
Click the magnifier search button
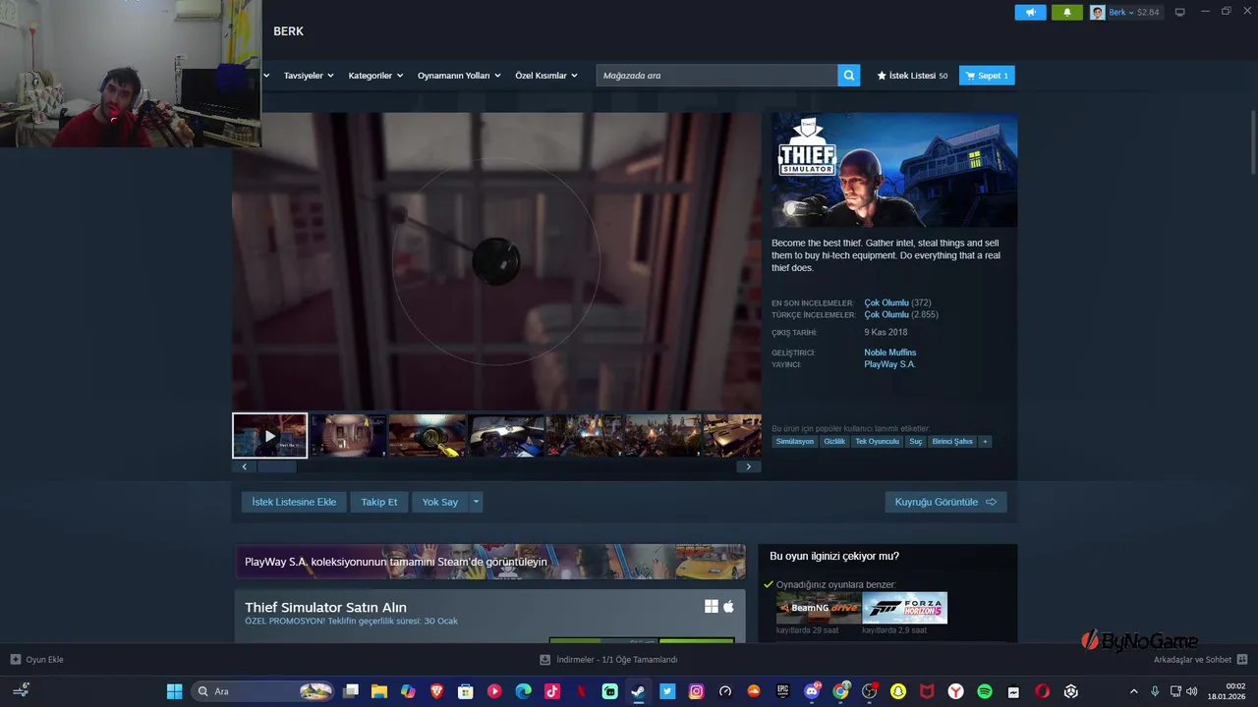point(849,76)
